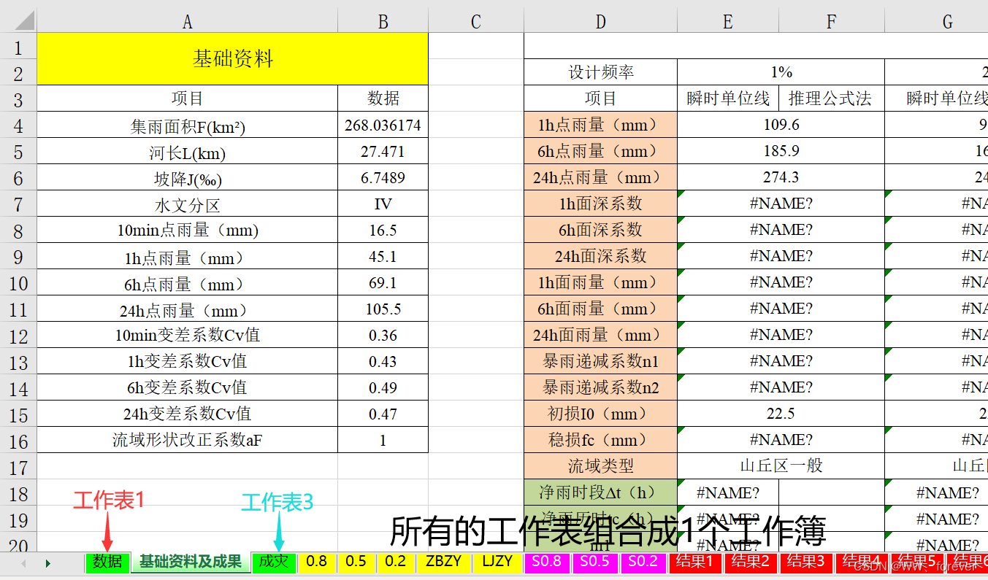Go to the yellow 0.2 sheet tab

(396, 562)
